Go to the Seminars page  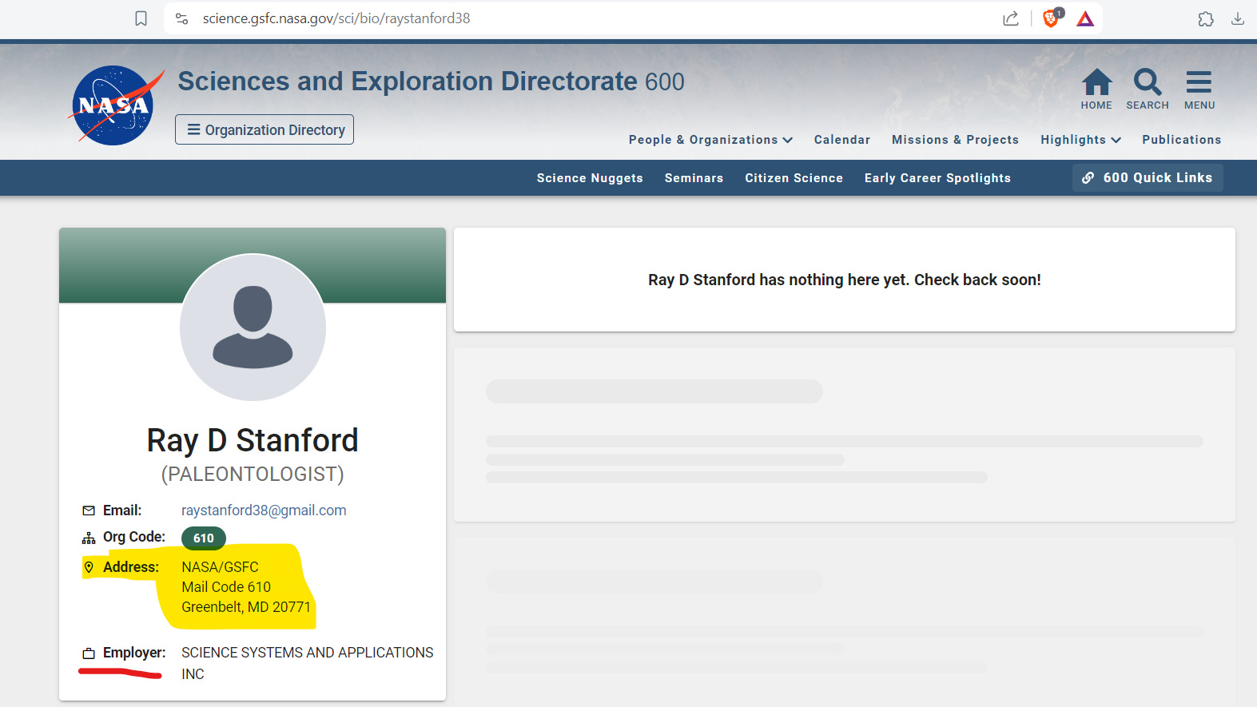694,178
